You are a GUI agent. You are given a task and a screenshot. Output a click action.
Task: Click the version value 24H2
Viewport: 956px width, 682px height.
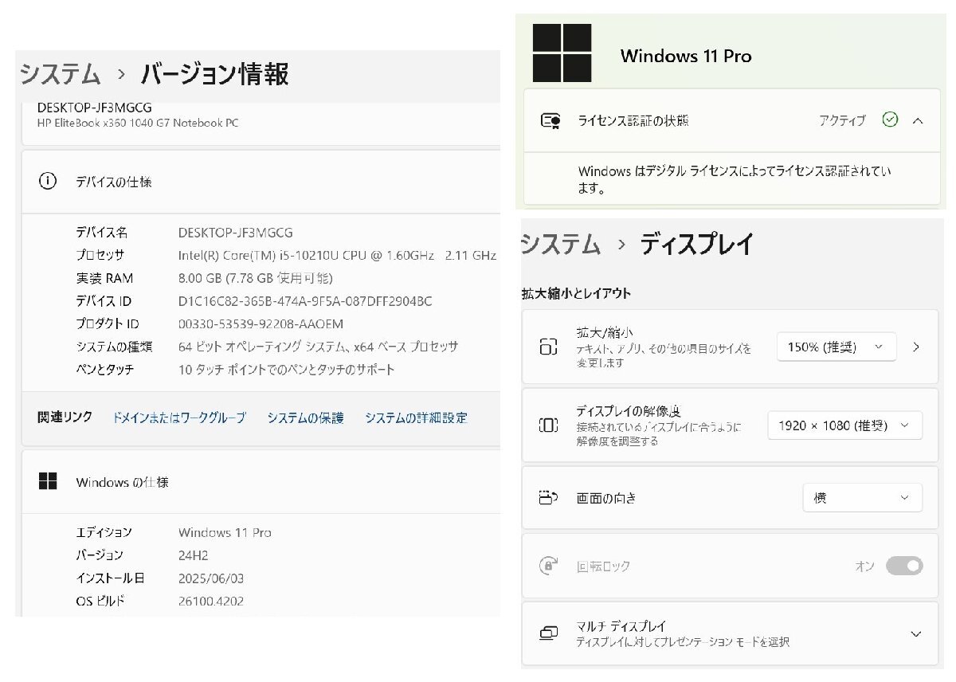(x=194, y=555)
